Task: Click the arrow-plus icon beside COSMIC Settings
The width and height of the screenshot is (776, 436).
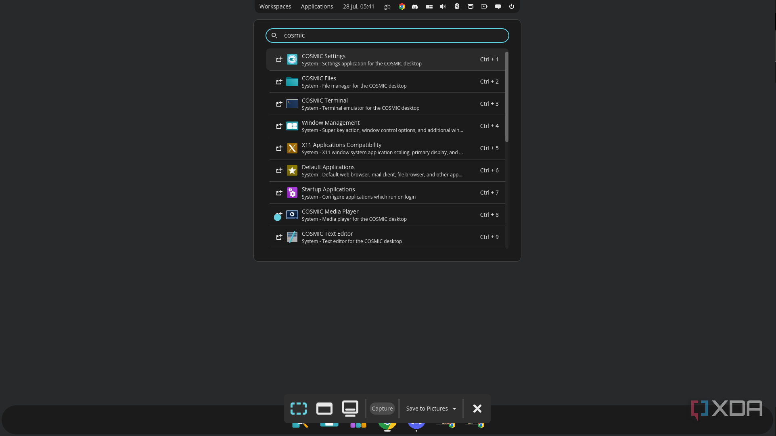Action: (279, 59)
